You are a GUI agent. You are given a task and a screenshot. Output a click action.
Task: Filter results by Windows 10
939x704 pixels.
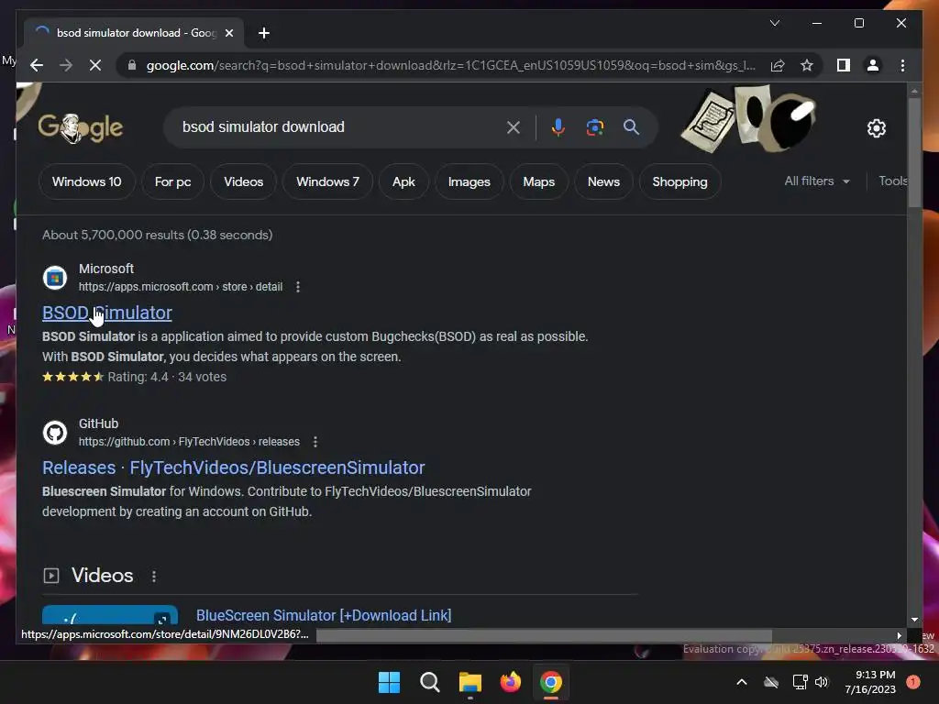(87, 181)
